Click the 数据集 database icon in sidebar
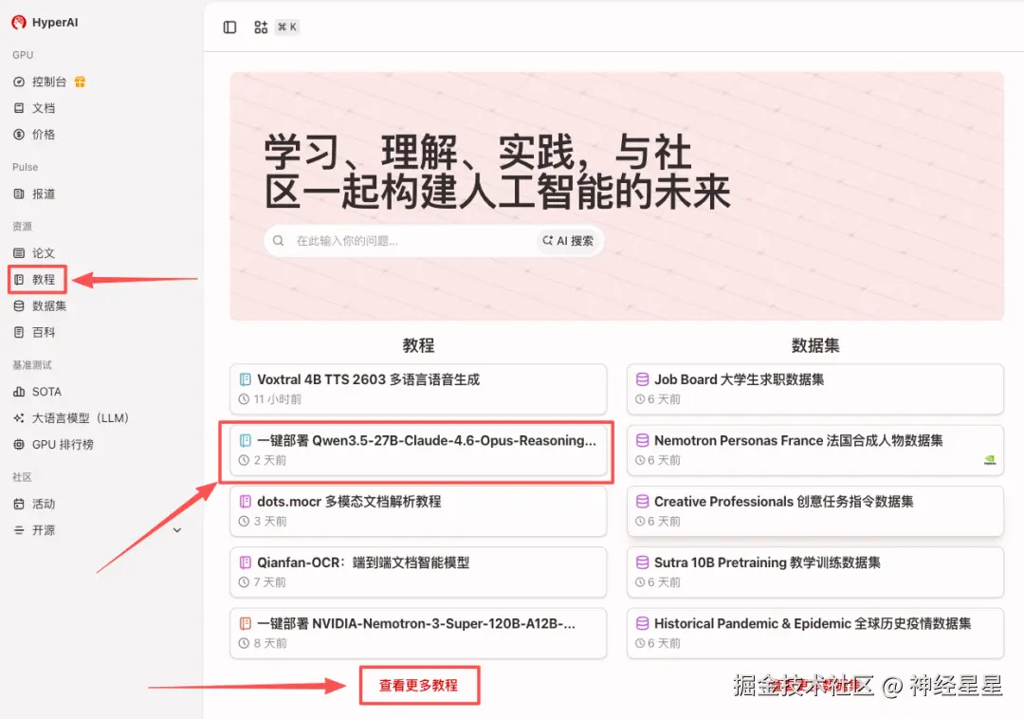1024x719 pixels. pos(19,306)
